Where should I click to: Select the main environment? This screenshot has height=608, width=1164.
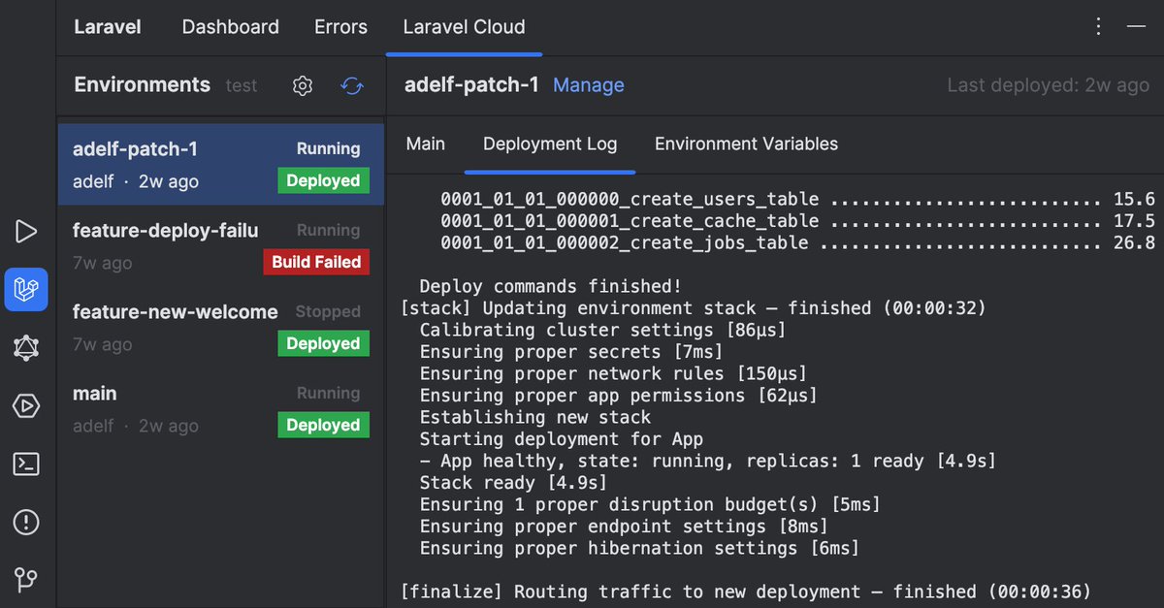(221, 408)
